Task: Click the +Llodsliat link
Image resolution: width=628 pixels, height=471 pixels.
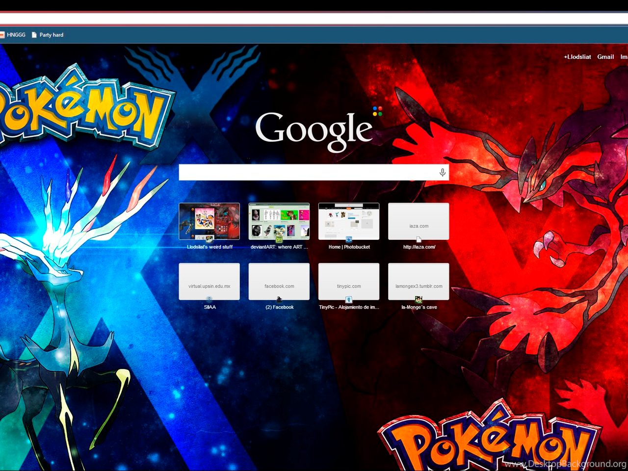Action: click(577, 57)
